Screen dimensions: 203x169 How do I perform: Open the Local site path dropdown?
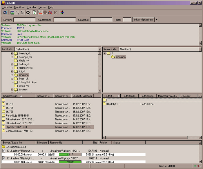99,49
